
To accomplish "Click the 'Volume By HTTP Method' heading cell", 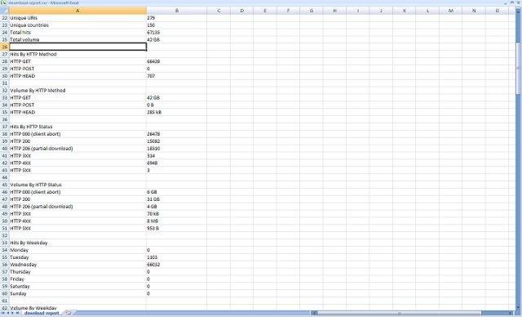I will [77, 91].
